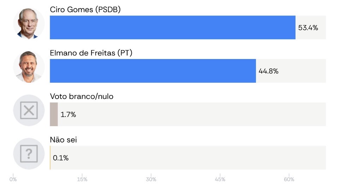Click the 30% axis tick label
339x188 pixels.
click(151, 180)
